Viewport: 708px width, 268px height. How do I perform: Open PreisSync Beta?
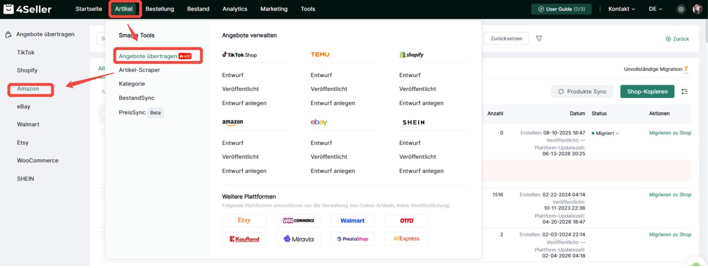141,112
